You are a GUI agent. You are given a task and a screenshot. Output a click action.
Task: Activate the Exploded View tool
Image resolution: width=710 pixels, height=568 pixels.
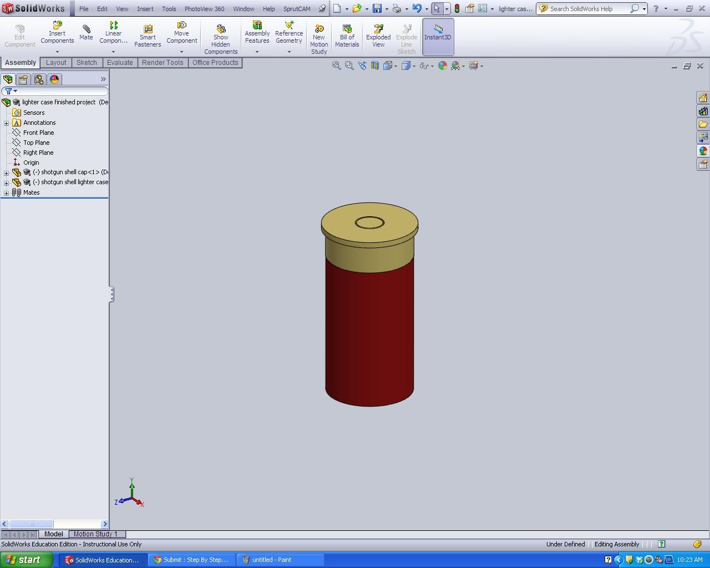(378, 33)
